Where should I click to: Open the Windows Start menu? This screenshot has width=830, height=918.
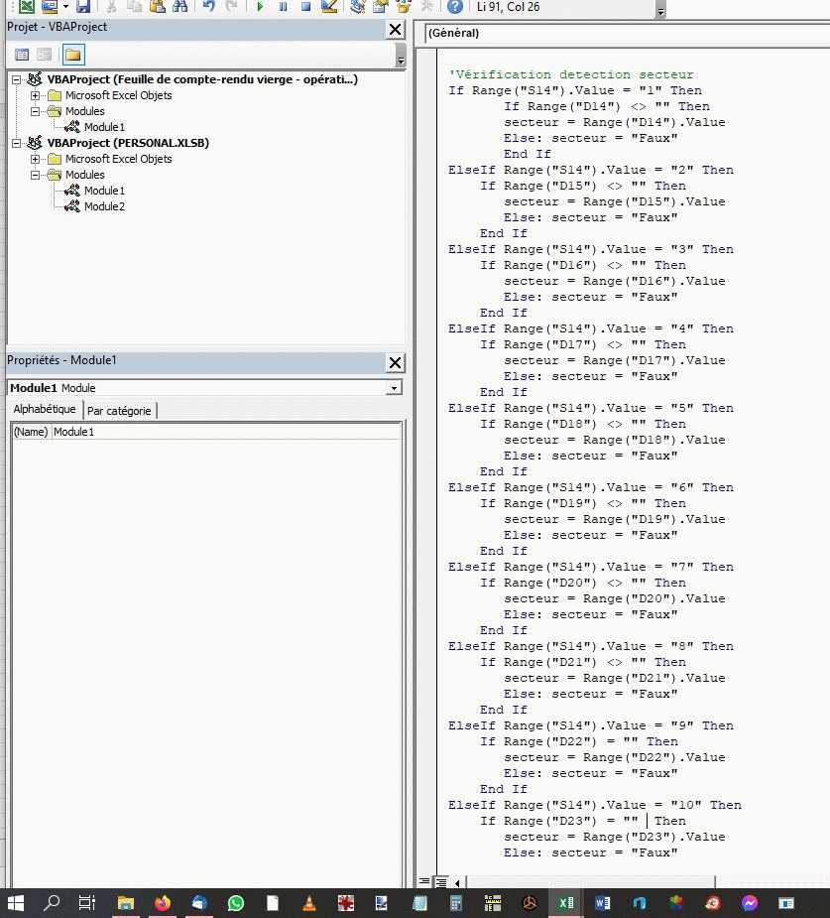tap(15, 903)
